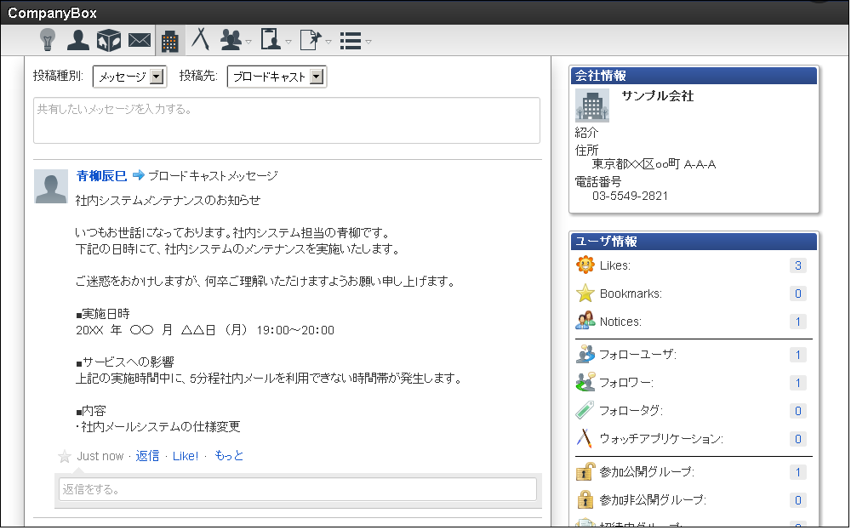This screenshot has height=530, width=851.
Task: Open the clipboard person toolbar menu
Action: [273, 40]
